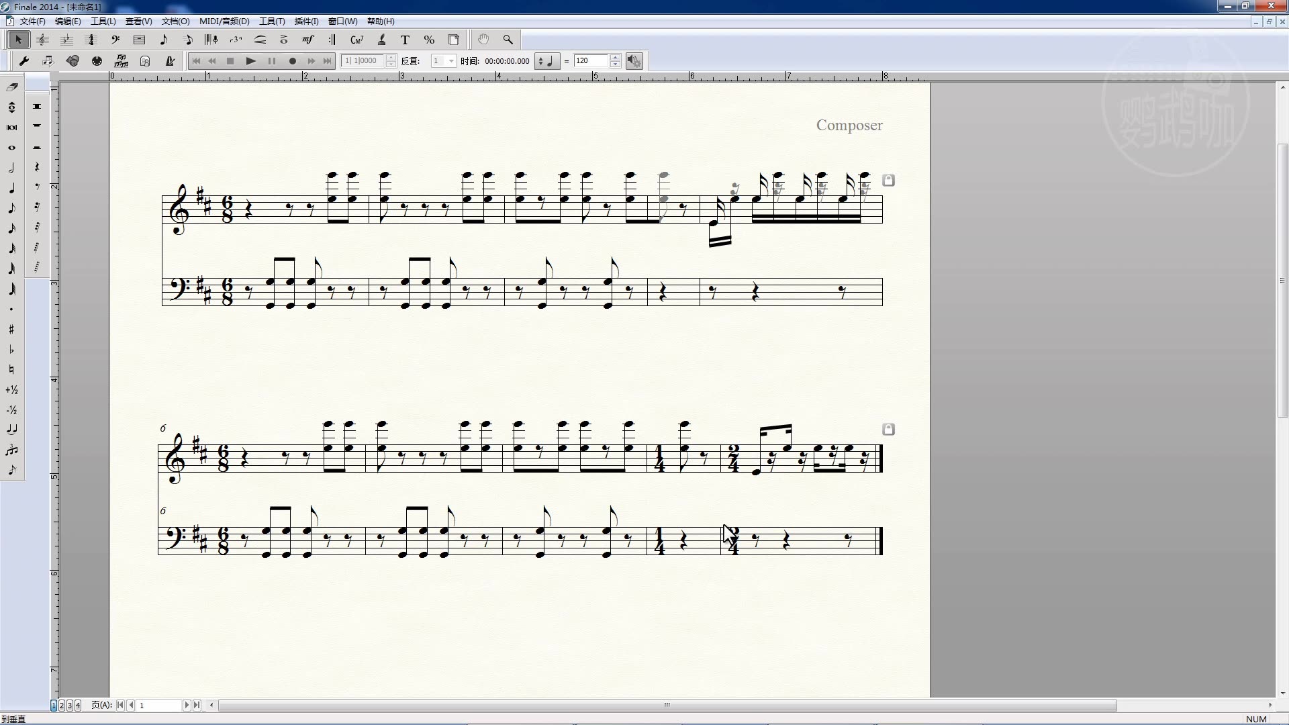Toggle the sharp accidental in palette
The image size is (1289, 725).
click(11, 330)
